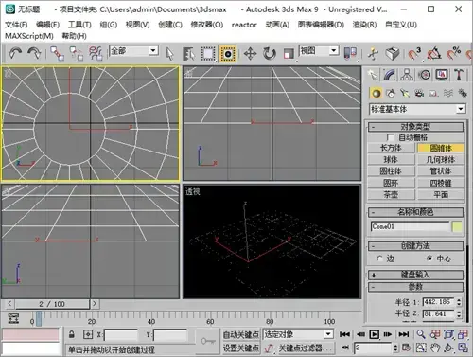Click 四棱锥 pyramid button
The width and height of the screenshot is (473, 357).
tap(441, 183)
